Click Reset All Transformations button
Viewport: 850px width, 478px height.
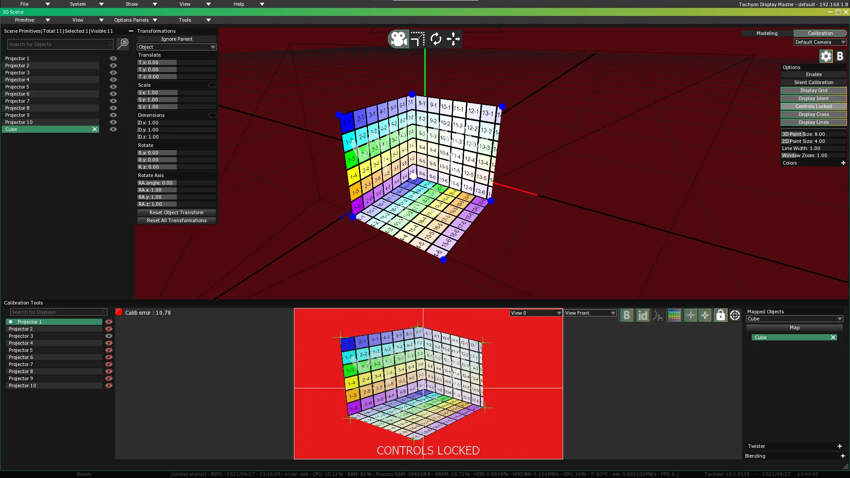tap(176, 220)
